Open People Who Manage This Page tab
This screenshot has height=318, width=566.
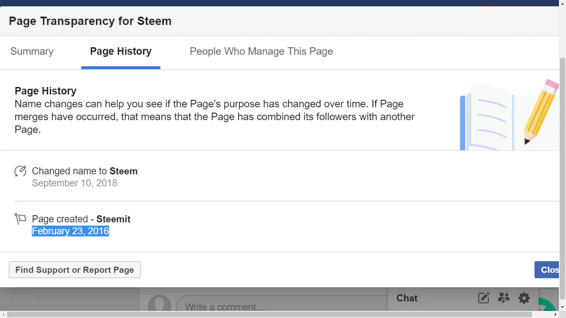[x=261, y=51]
